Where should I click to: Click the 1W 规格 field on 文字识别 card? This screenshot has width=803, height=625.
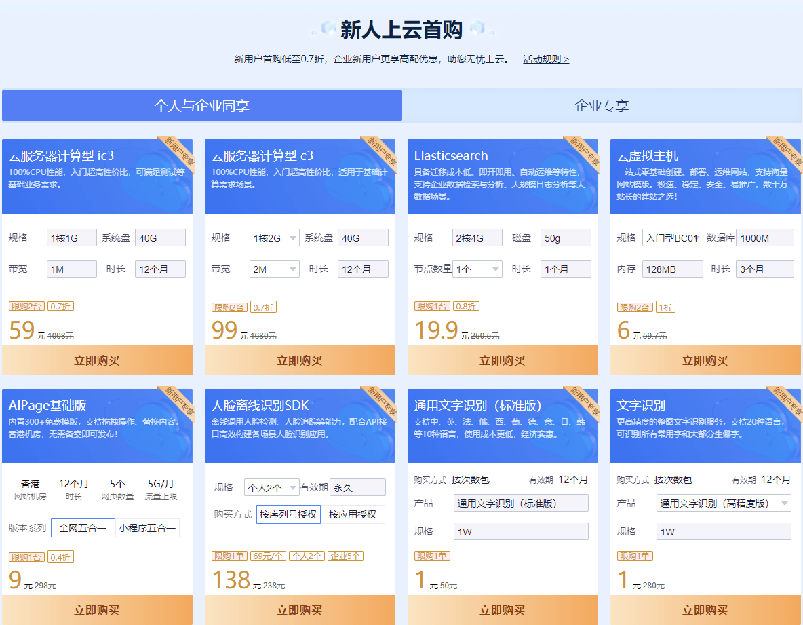pos(724,532)
